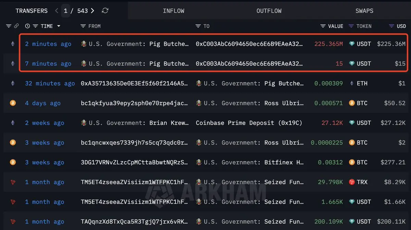Open sender address 3DG17VRNvZLzcCpMCttaBbwtNQRzS
The height and width of the screenshot is (230, 411).
tap(134, 162)
